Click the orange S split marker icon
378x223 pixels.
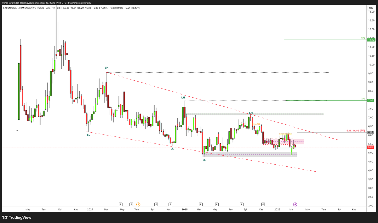[x=138, y=204]
